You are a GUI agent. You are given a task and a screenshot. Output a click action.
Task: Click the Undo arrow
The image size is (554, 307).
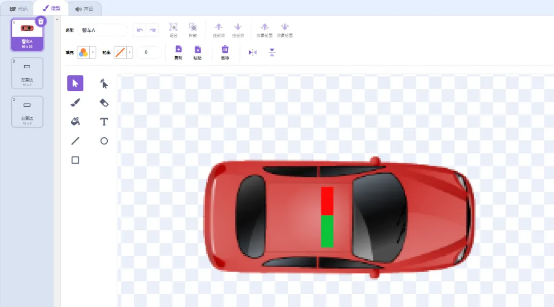[140, 30]
